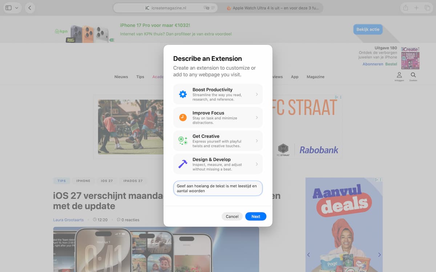Open AdChoices icon on FC Straat banner
This screenshot has width=436, height=272.
click(x=337, y=97)
